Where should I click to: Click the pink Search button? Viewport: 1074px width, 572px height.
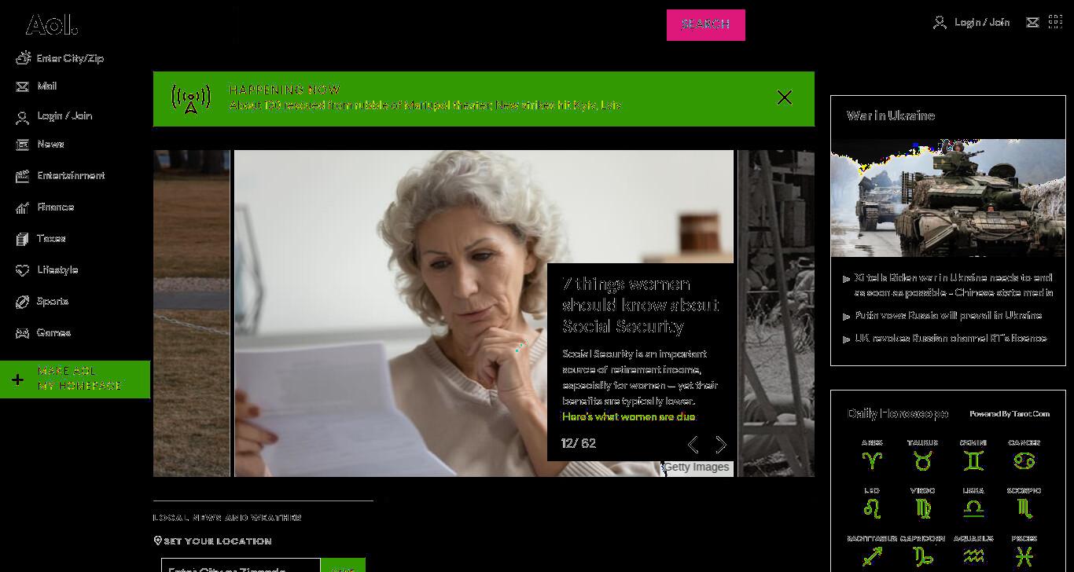point(706,25)
